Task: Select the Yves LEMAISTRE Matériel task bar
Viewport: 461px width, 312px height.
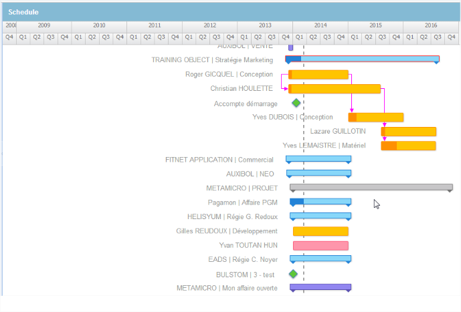Action: coord(409,146)
